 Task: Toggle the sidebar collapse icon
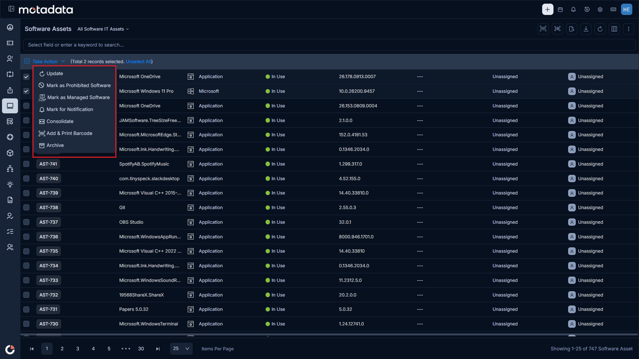pyautogui.click(x=11, y=9)
